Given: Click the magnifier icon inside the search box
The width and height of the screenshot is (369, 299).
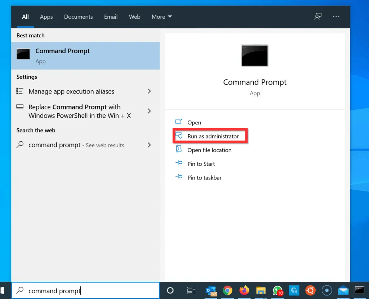Looking at the screenshot, I should click(20, 290).
